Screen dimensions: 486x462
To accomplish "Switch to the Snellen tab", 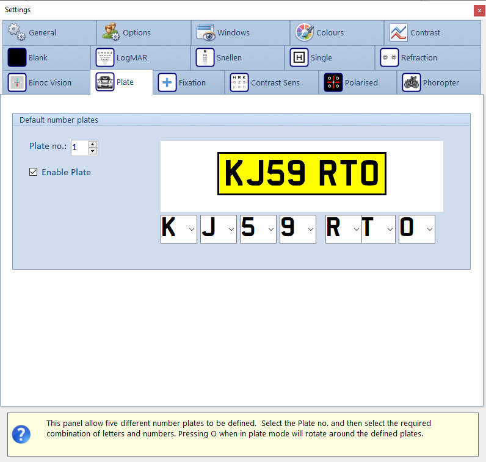I will [x=229, y=57].
